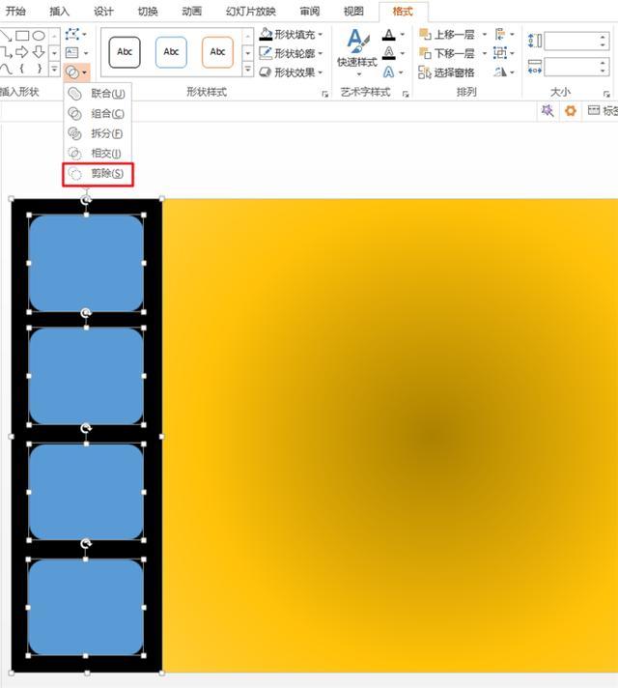
Task: Choose 拆分(F) from merge shapes menu
Action: pyautogui.click(x=98, y=133)
